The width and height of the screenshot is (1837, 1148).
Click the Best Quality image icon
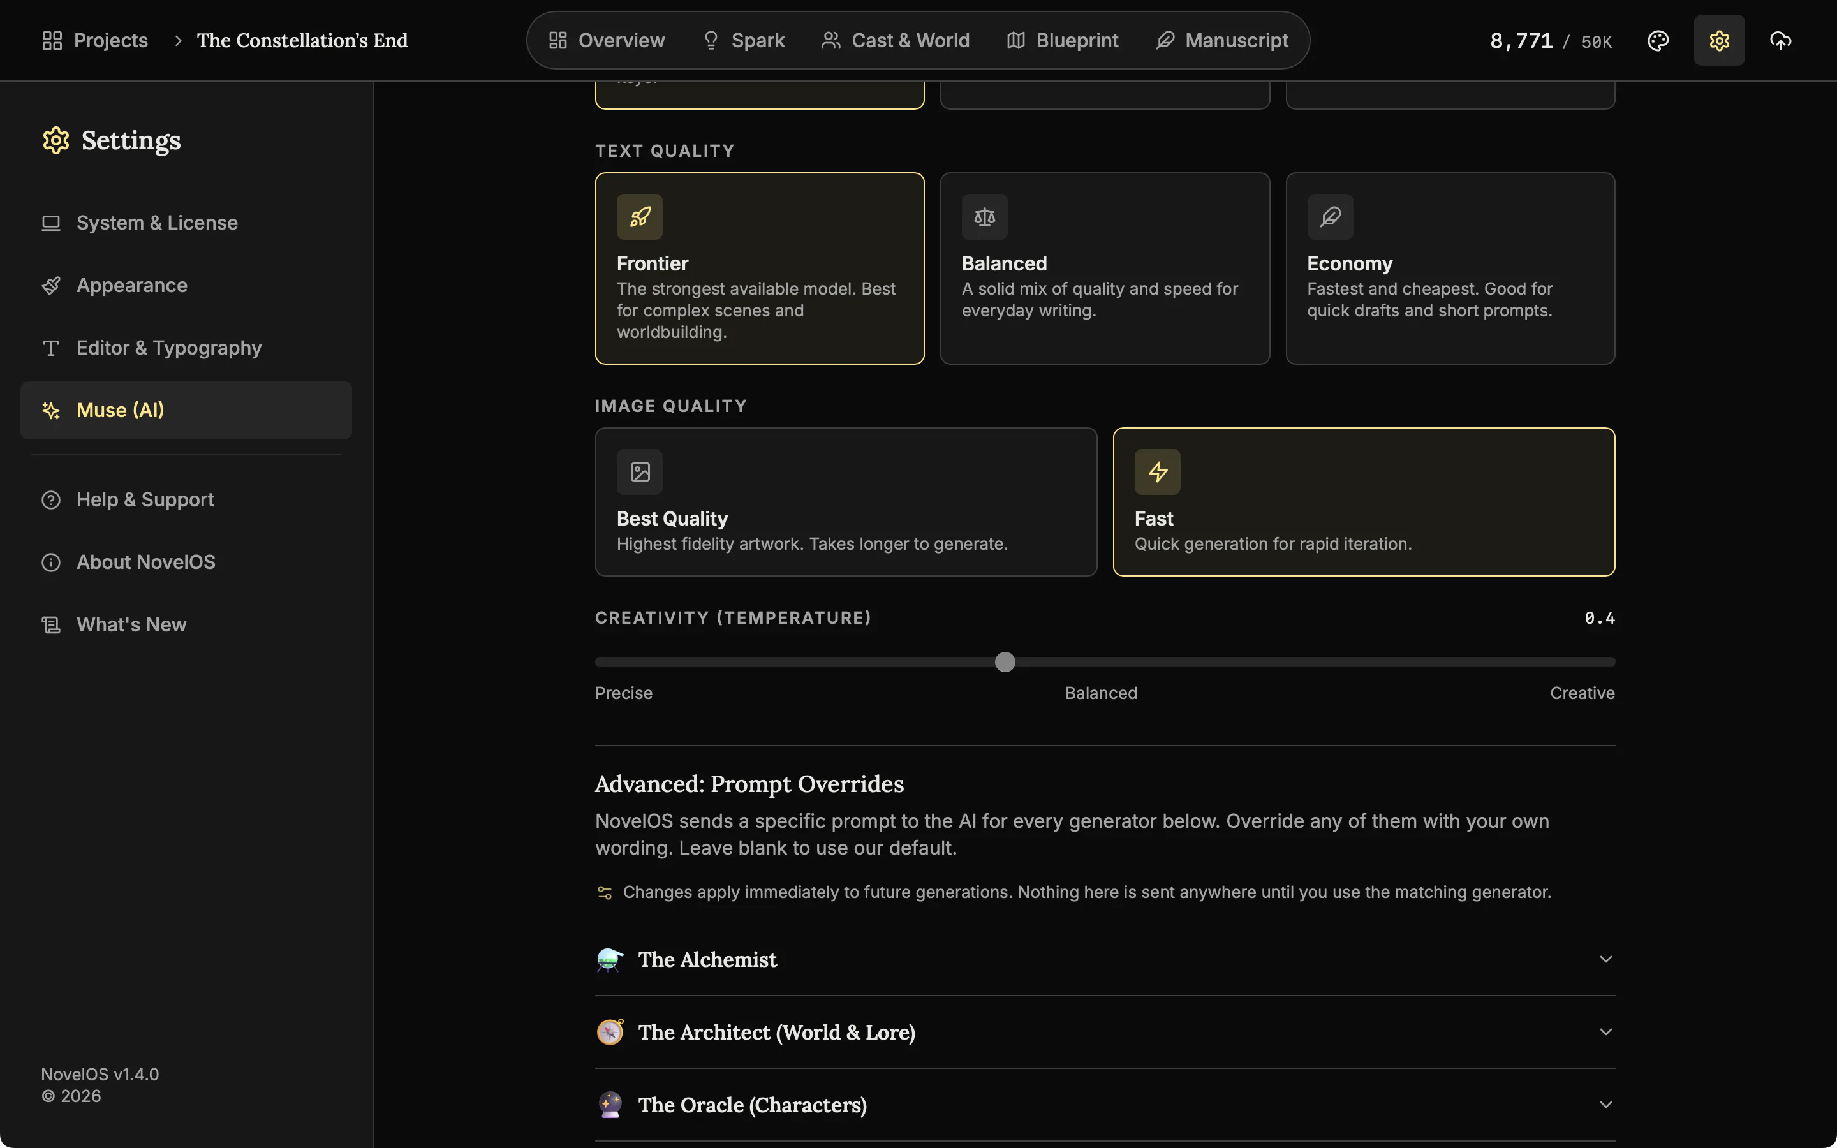click(x=639, y=472)
